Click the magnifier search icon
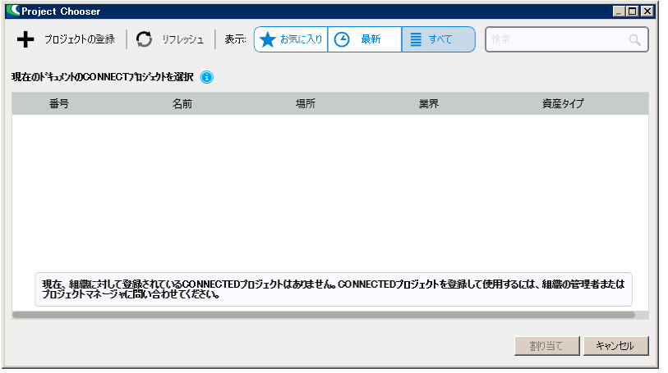 pyautogui.click(x=635, y=40)
